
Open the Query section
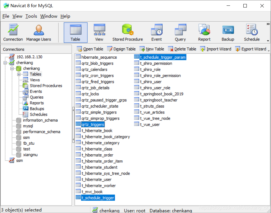180,32
